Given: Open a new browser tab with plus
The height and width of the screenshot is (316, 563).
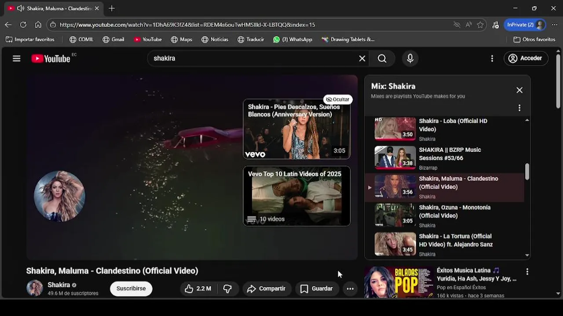Looking at the screenshot, I should (x=112, y=8).
